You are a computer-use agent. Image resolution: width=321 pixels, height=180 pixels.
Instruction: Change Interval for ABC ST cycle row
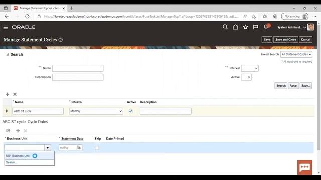96,111
